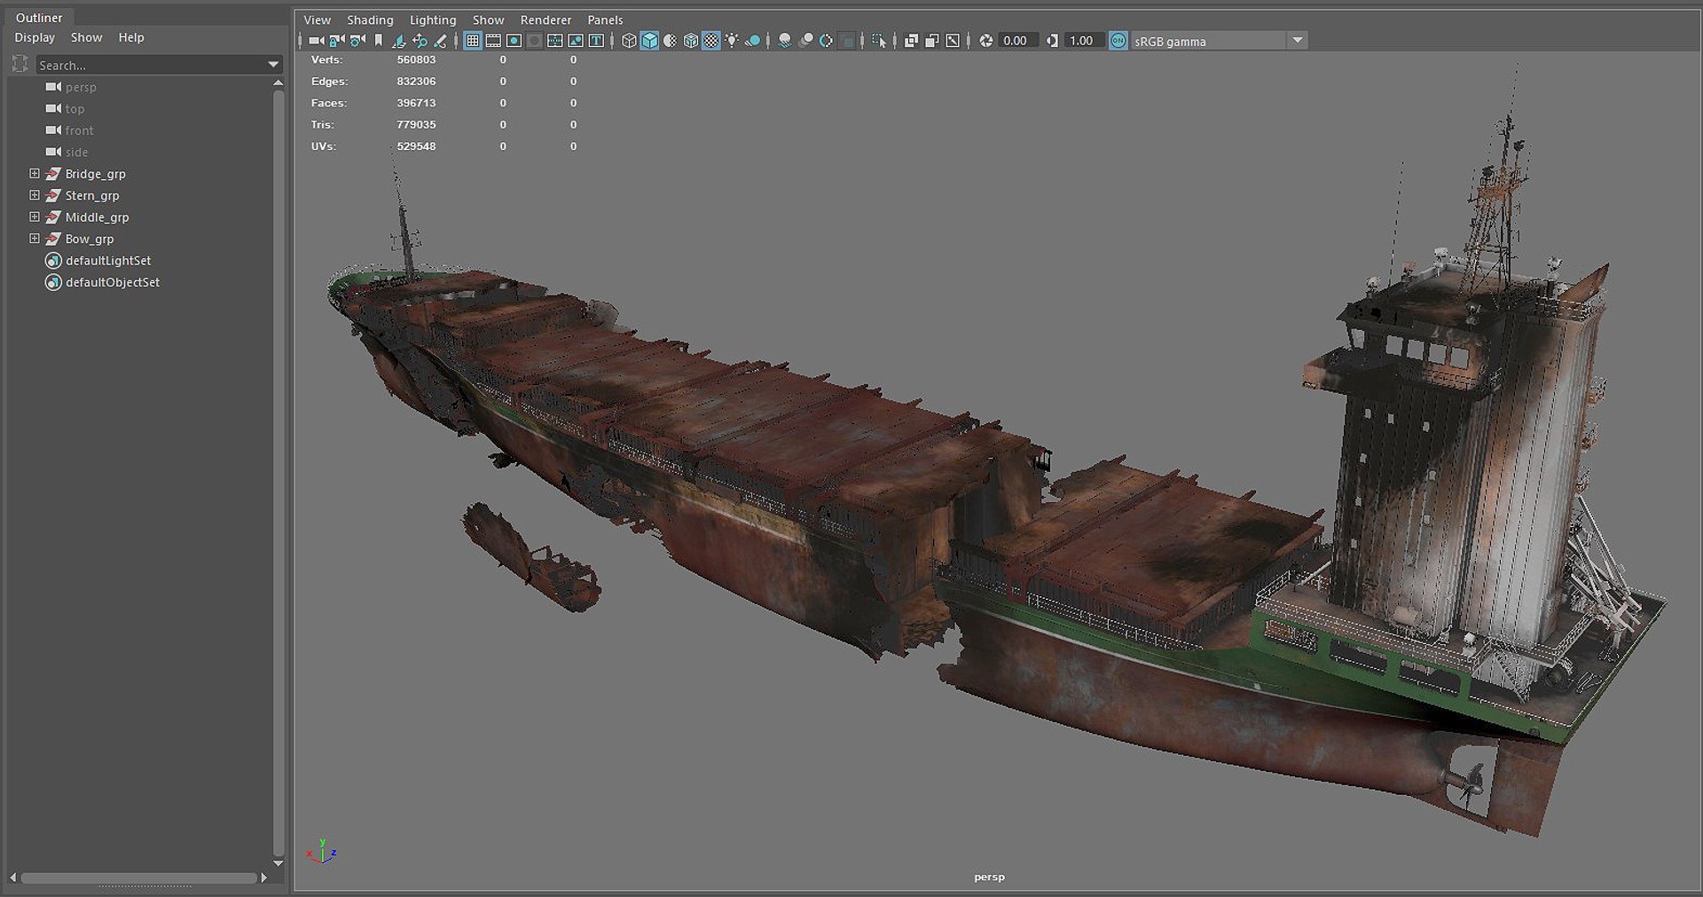
Task: Open the Panels menu
Action: (x=605, y=20)
